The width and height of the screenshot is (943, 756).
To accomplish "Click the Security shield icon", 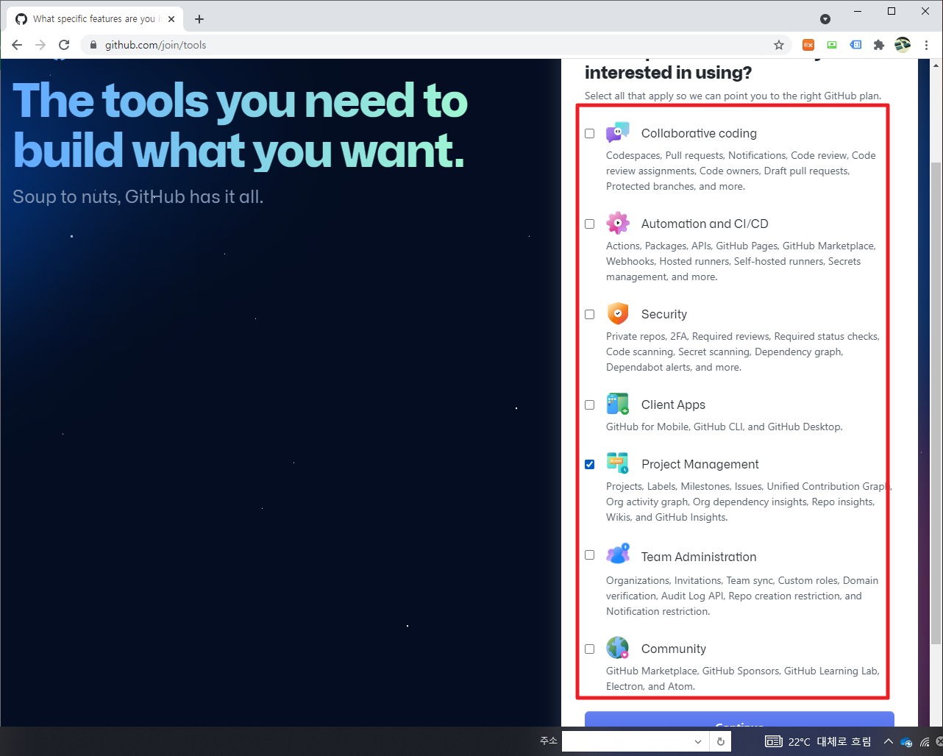I will click(x=618, y=313).
